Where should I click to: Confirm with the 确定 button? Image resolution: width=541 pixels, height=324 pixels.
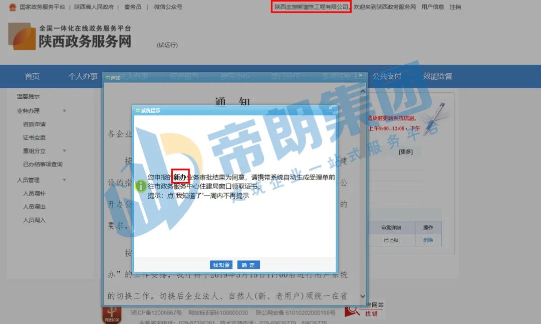(x=248, y=265)
